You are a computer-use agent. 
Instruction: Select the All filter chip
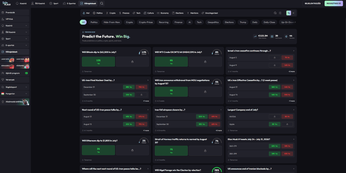tap(83, 22)
